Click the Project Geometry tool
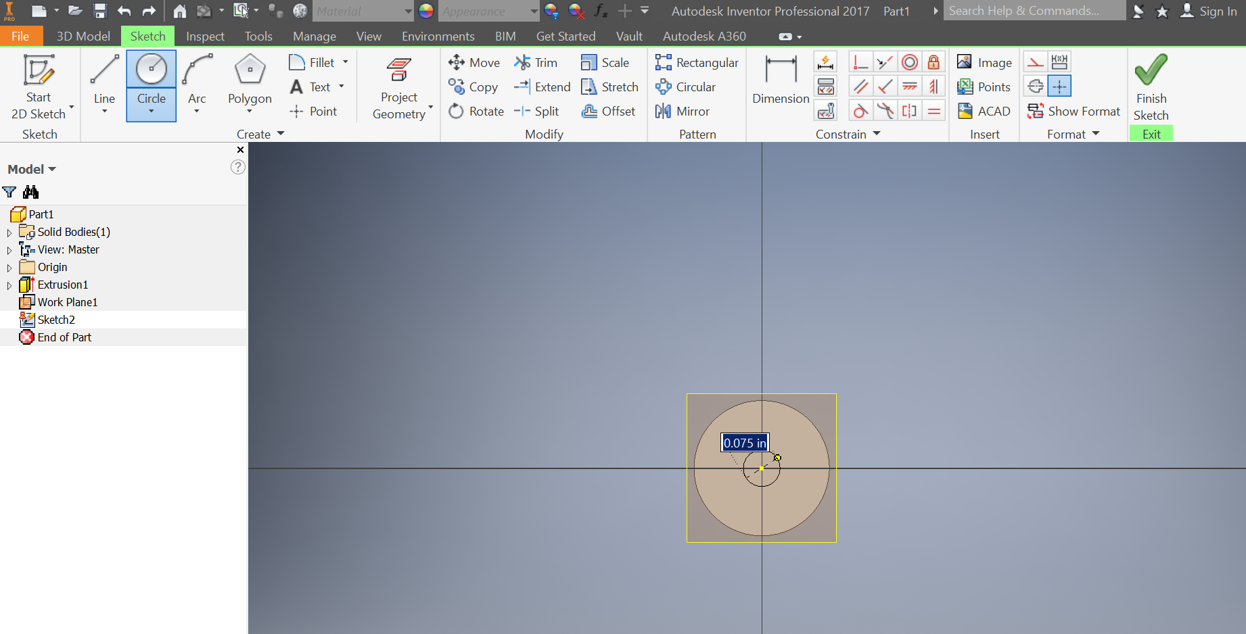1246x634 pixels. (399, 88)
